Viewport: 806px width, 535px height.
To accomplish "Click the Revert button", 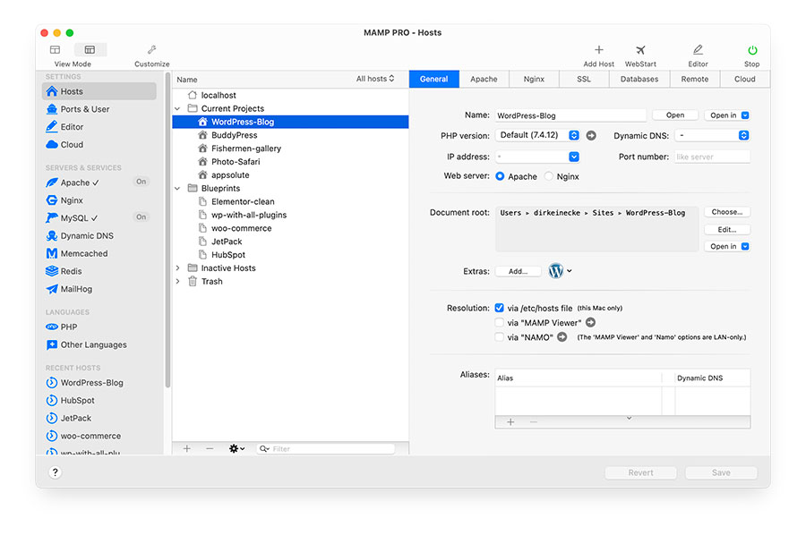I will click(640, 472).
